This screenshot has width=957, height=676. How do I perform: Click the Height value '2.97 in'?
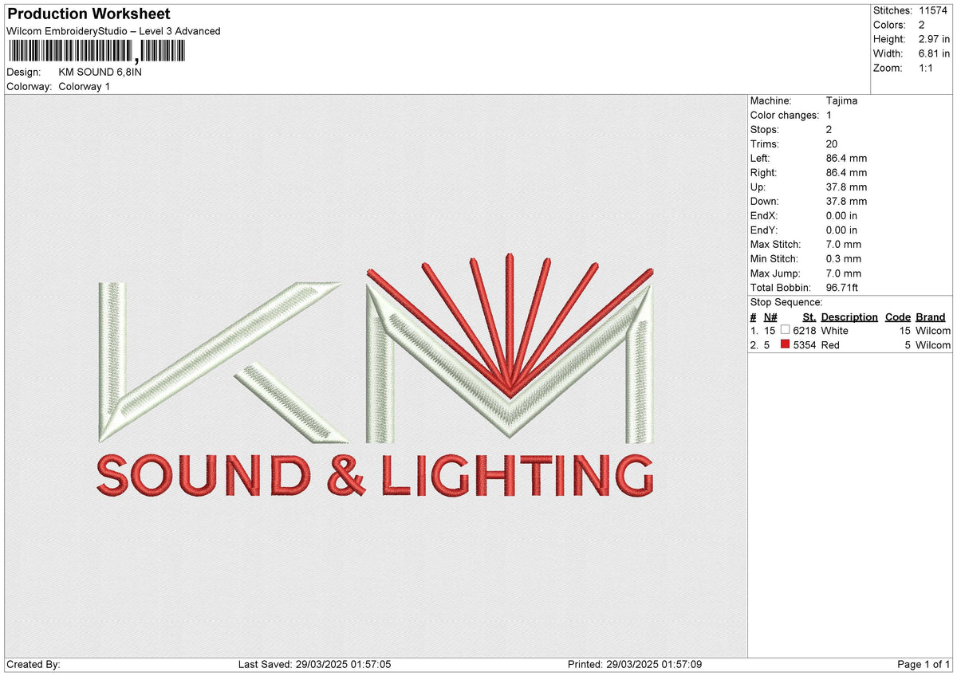[934, 39]
